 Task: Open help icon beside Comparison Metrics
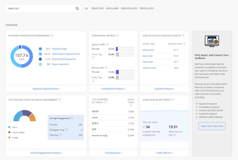[x=117, y=36]
